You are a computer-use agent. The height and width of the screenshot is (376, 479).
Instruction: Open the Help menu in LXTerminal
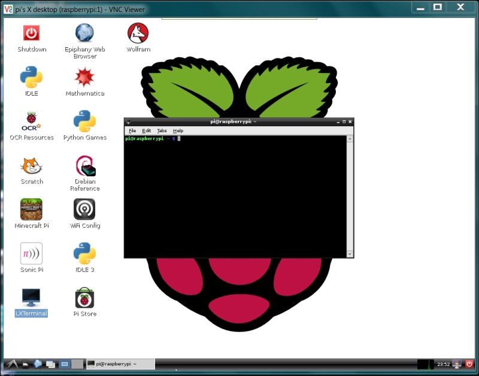click(x=178, y=130)
